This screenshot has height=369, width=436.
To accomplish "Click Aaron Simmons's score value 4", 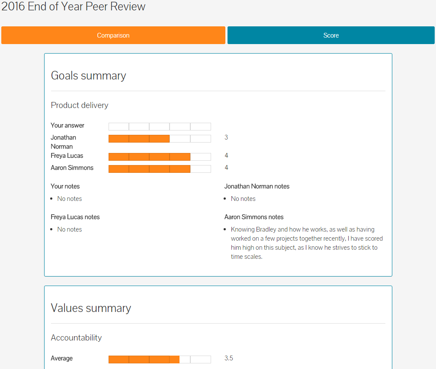I will 226,168.
